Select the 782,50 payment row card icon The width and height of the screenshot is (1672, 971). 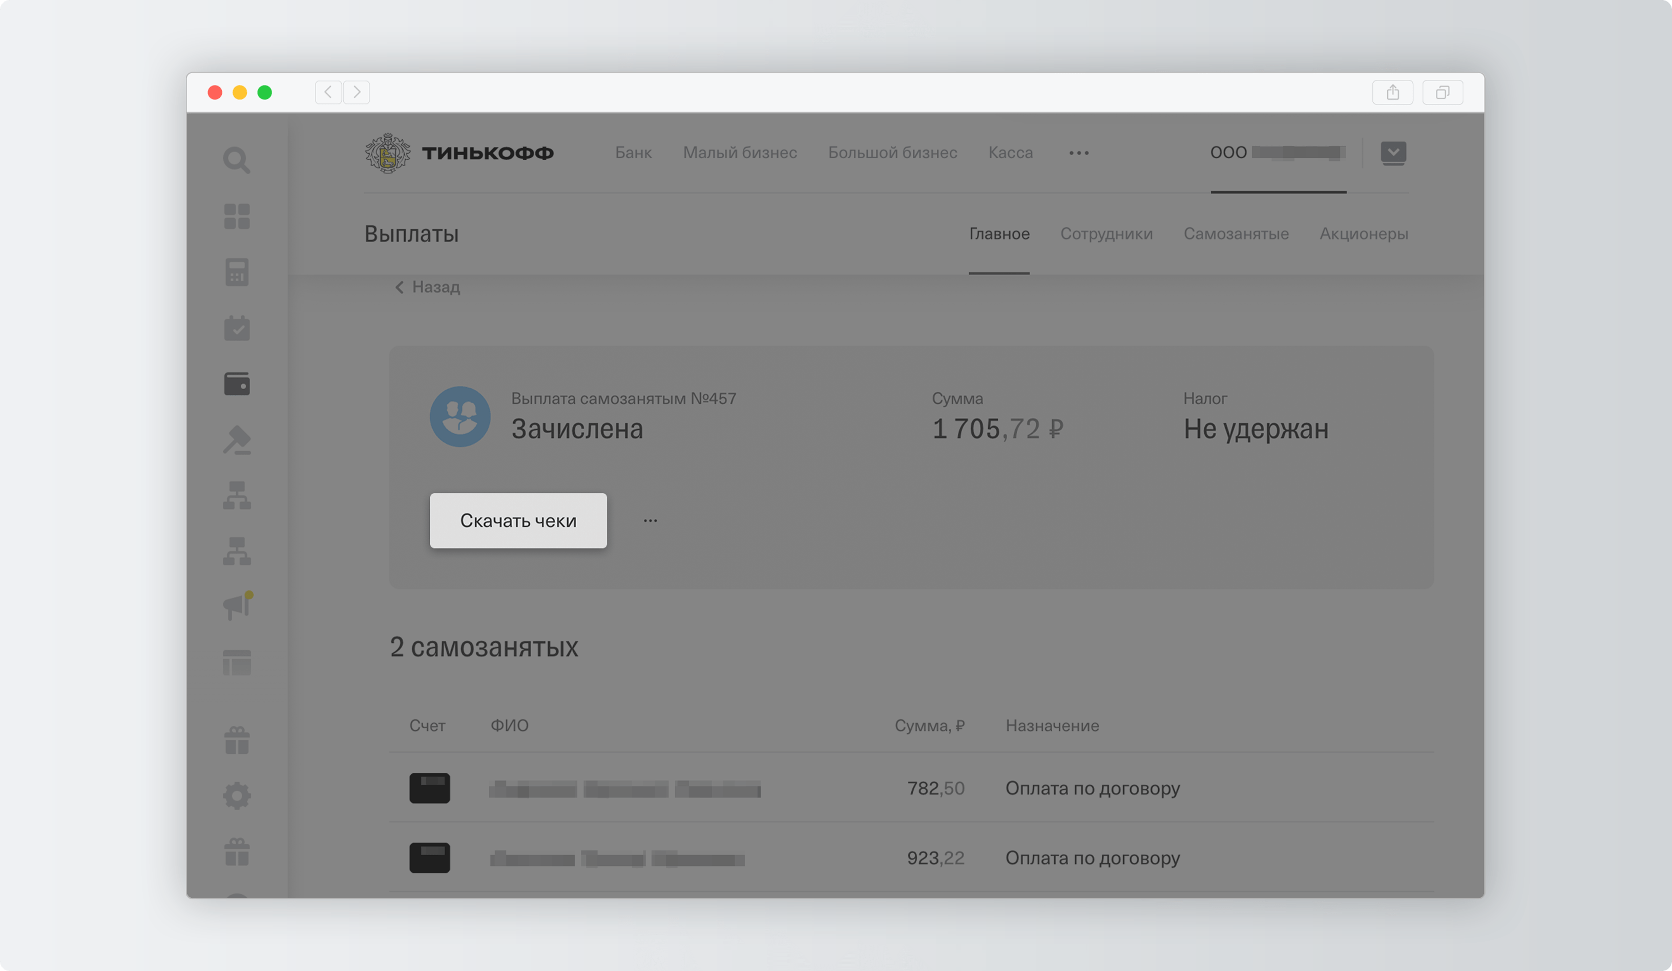pos(429,788)
